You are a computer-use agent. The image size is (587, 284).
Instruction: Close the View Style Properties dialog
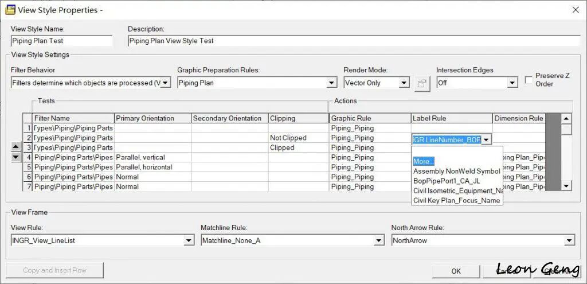[x=576, y=10]
